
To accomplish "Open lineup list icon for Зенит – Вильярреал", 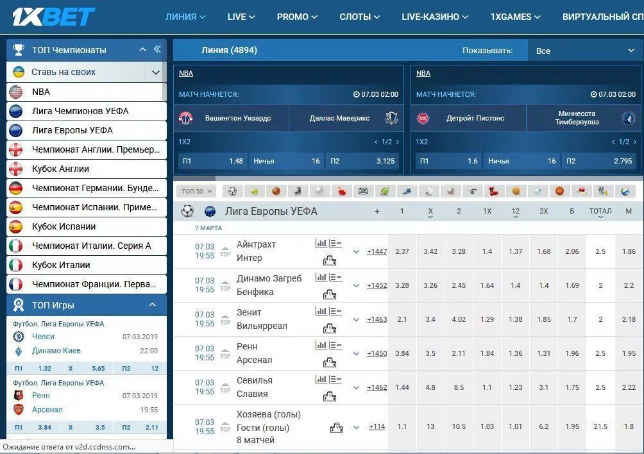I will (x=335, y=311).
